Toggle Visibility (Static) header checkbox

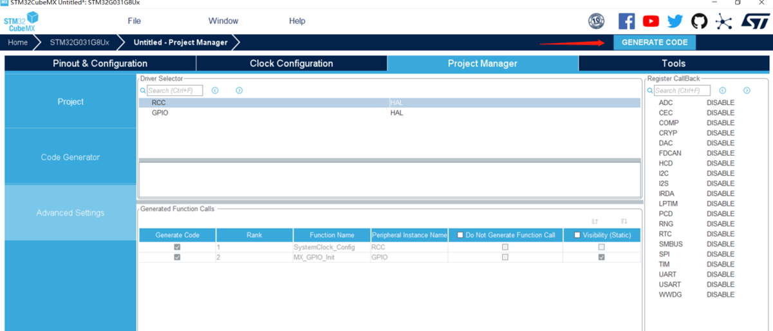[x=577, y=235]
